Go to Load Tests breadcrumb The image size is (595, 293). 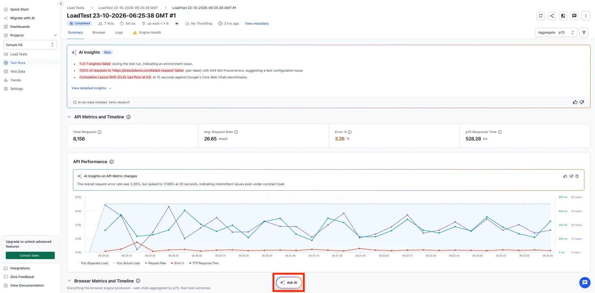[76, 8]
